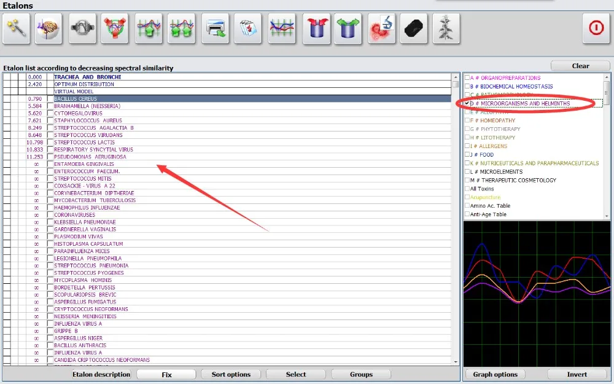This screenshot has width=614, height=384.
Task: Check I # ALLERGENS group
Action: point(467,146)
